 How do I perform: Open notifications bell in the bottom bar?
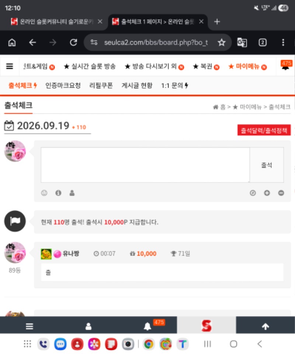point(147,326)
